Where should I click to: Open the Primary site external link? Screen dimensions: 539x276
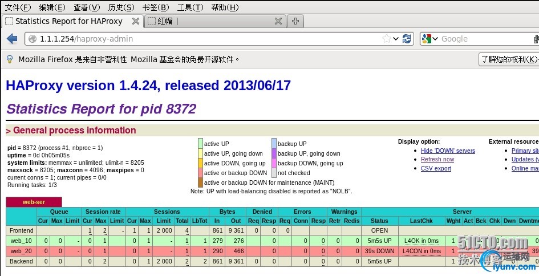click(525, 151)
